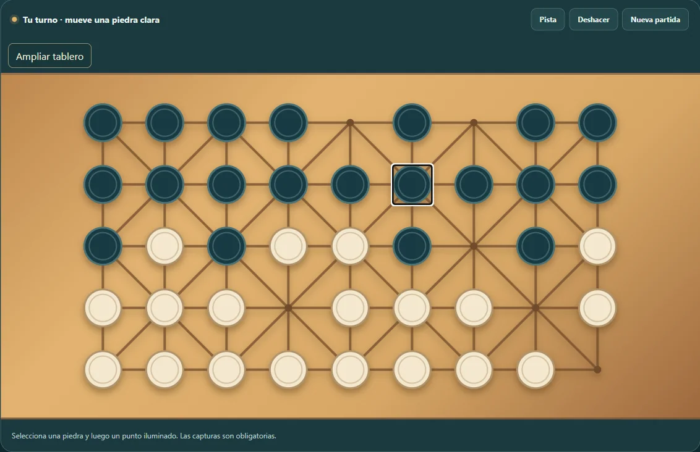Viewport: 700px width, 452px height.
Task: Select the light stone at the bottom-left board corner
Action: (103, 369)
